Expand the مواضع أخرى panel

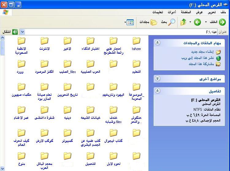tap(157, 79)
